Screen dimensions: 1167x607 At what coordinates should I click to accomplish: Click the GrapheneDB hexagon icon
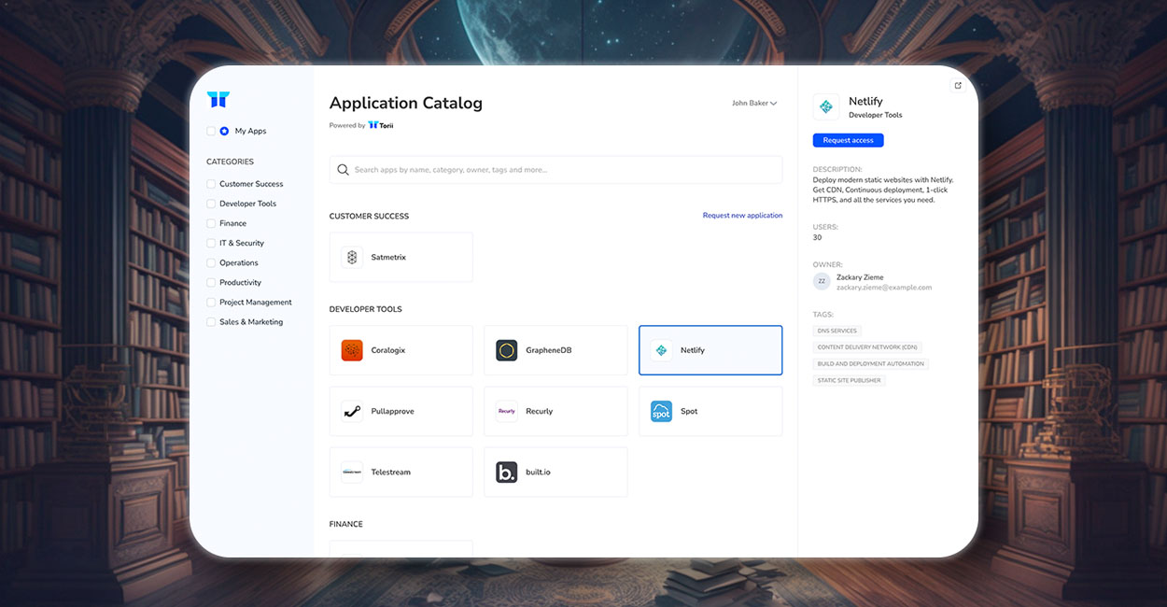[506, 350]
